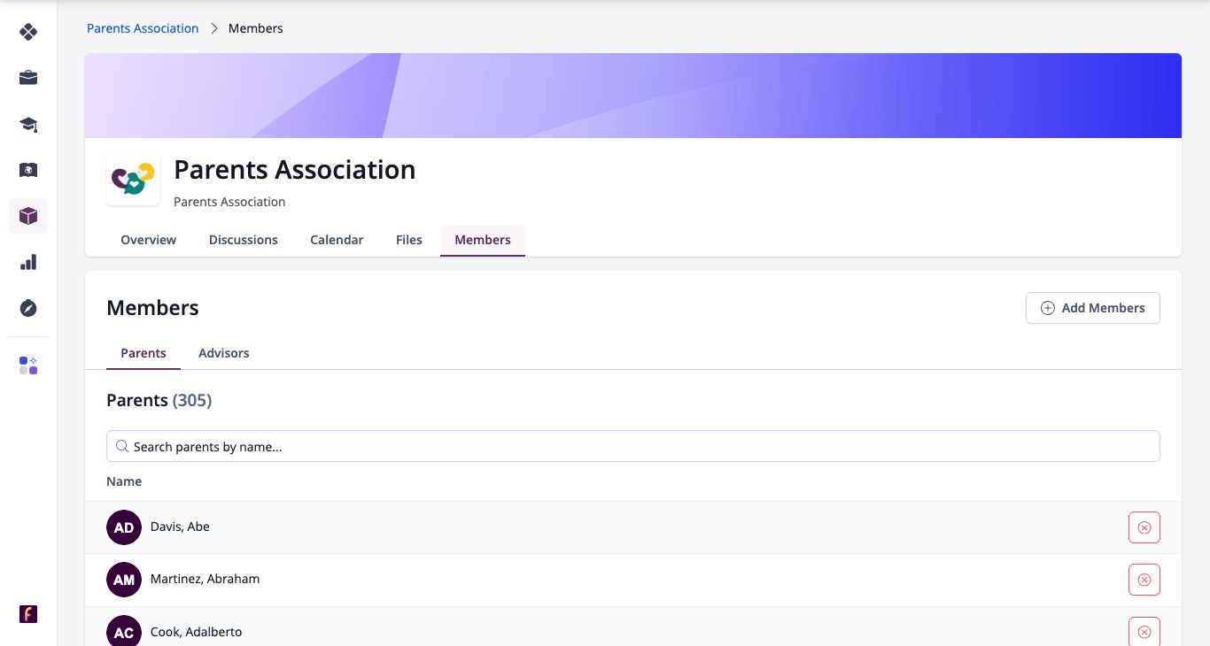
Task: Click the Parents Association group logo thumbnail
Action: [133, 179]
